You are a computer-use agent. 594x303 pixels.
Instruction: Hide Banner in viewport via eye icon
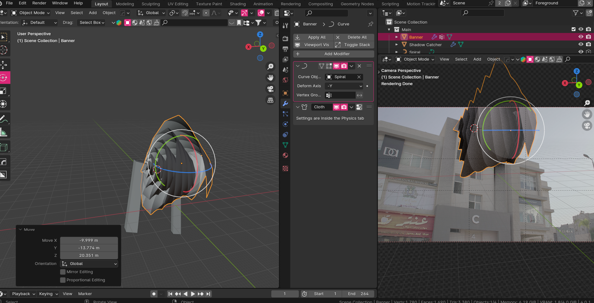[581, 37]
